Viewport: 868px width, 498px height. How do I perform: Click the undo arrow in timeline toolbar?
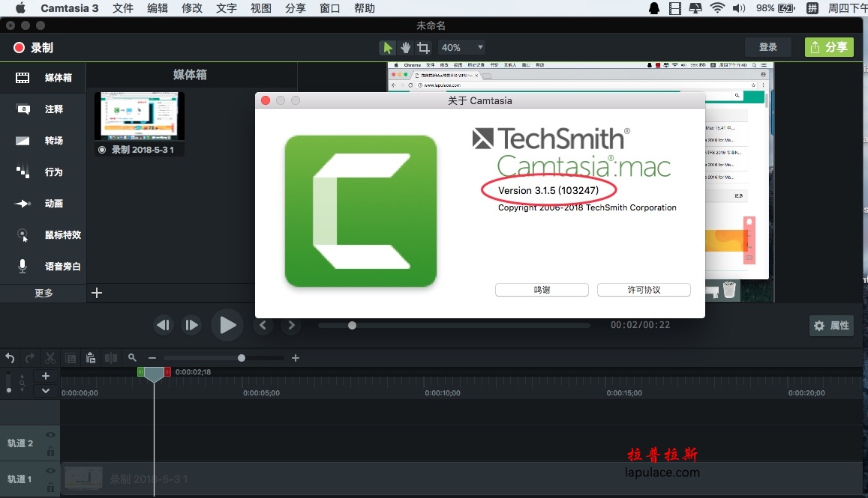[x=10, y=358]
